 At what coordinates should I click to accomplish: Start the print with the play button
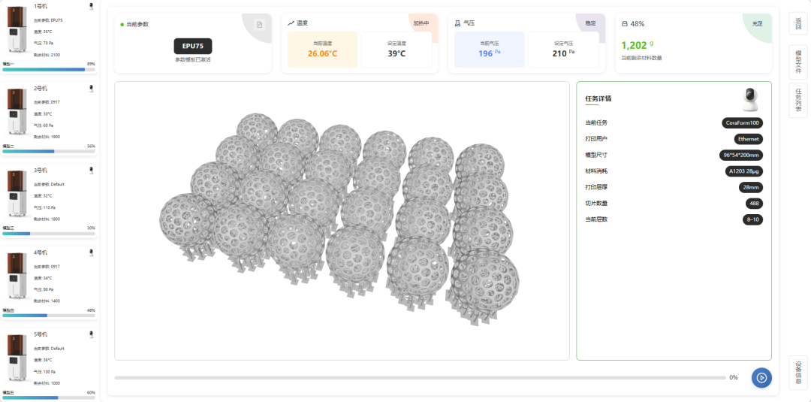pyautogui.click(x=761, y=377)
